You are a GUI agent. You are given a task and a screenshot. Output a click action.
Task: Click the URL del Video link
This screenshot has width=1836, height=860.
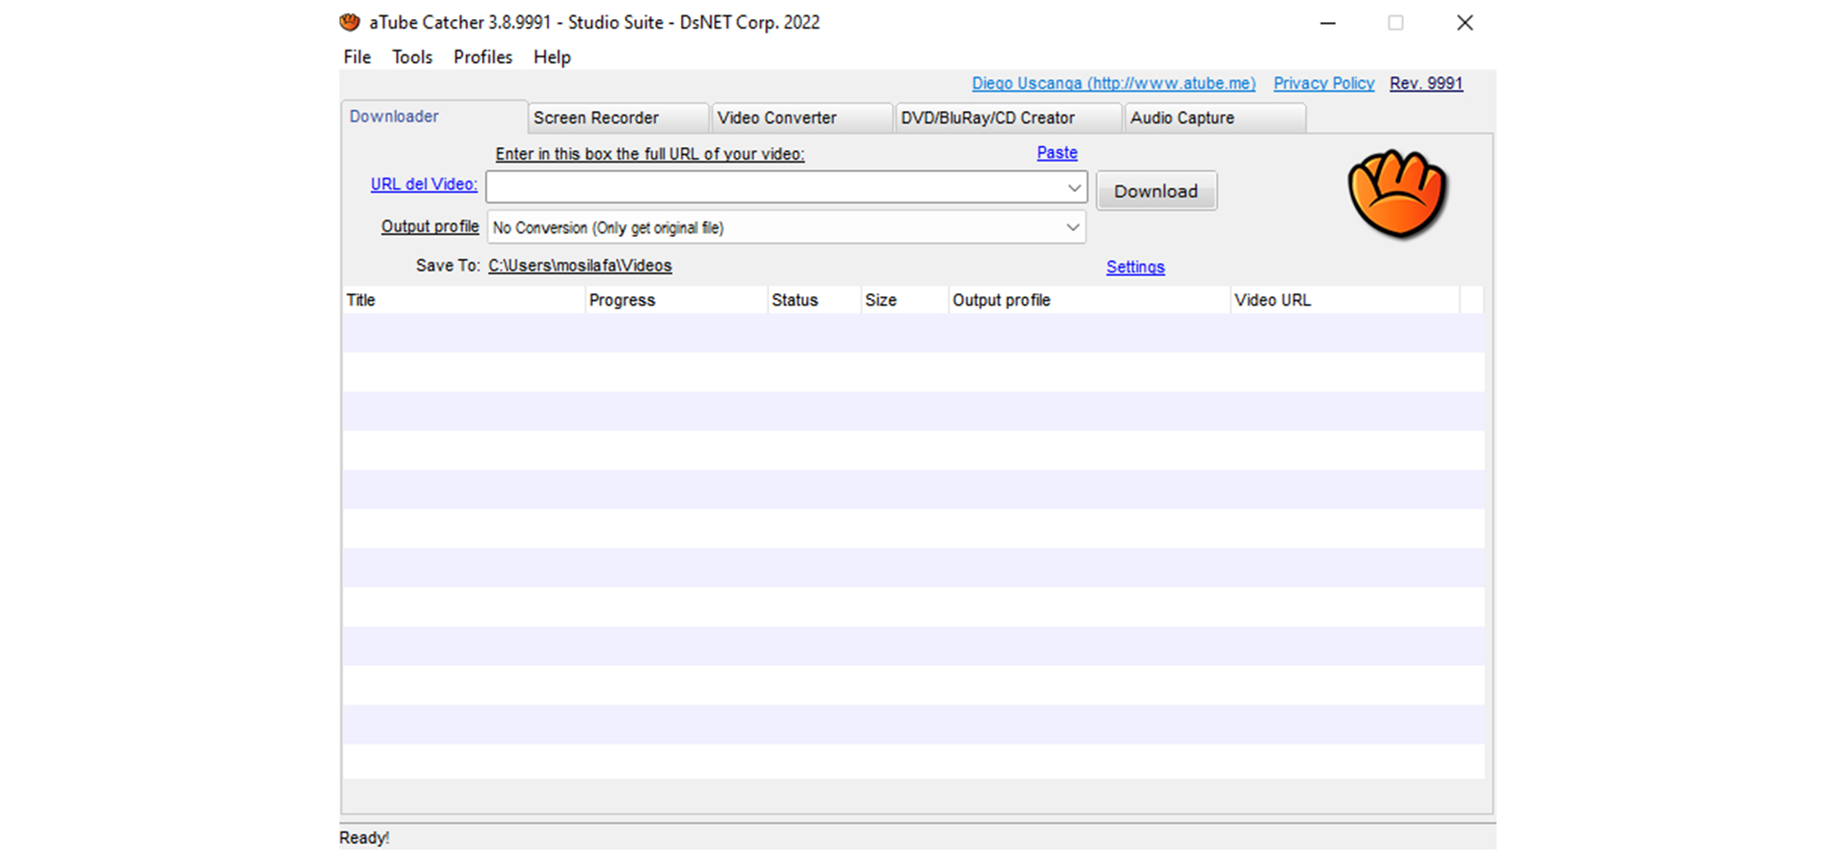tap(424, 184)
